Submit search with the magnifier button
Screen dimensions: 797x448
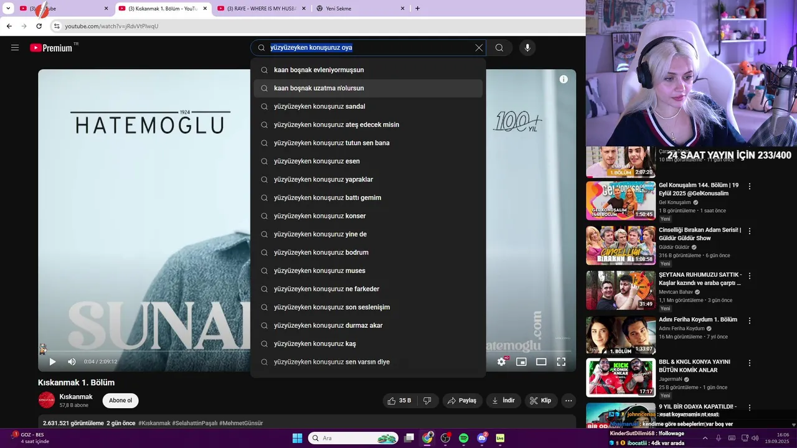pos(499,48)
